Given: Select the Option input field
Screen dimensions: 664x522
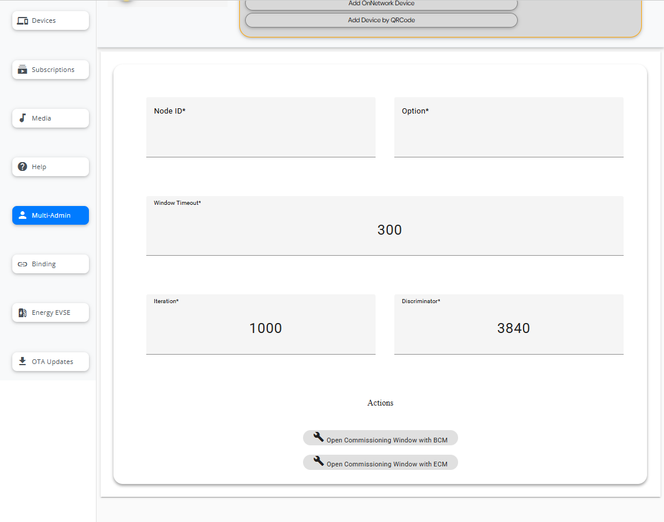Looking at the screenshot, I should [508, 133].
